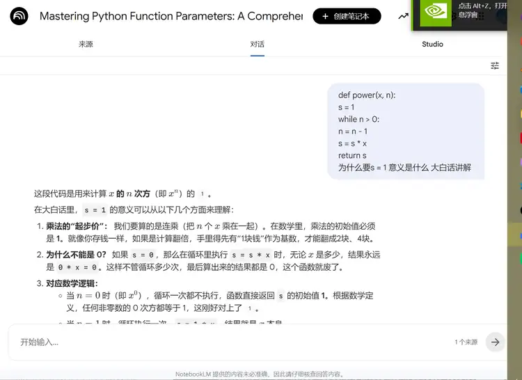The height and width of the screenshot is (380, 522).
Task: Click the notebook title Mastering Python Function Parameters
Action: click(171, 16)
